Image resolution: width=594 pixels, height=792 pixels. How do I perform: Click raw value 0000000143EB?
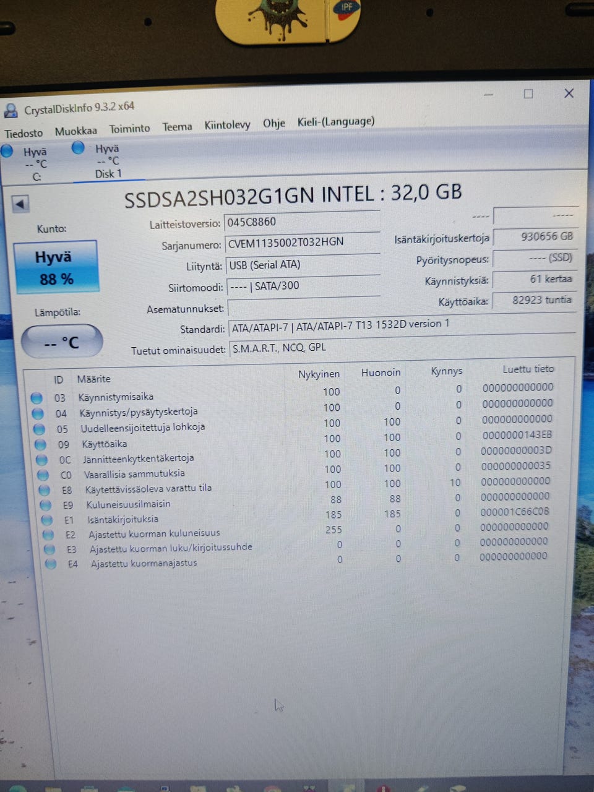517,435
